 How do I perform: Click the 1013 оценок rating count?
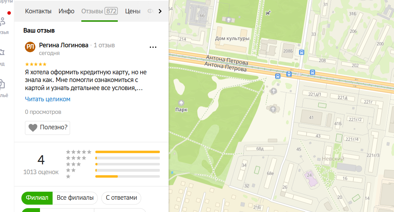pos(41,172)
